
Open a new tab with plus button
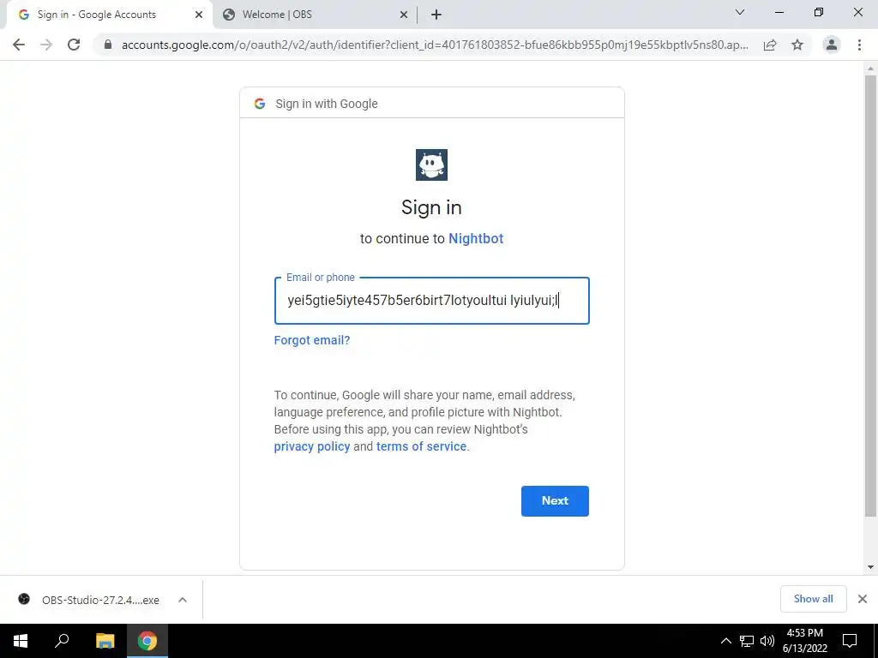tap(436, 15)
